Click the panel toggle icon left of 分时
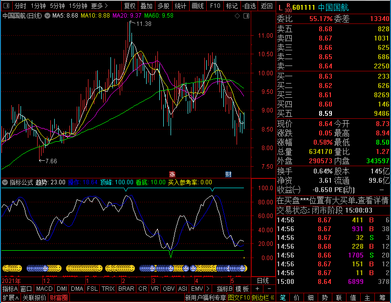Viewport: 391px width, 303px height. pyautogui.click(x=6, y=5)
